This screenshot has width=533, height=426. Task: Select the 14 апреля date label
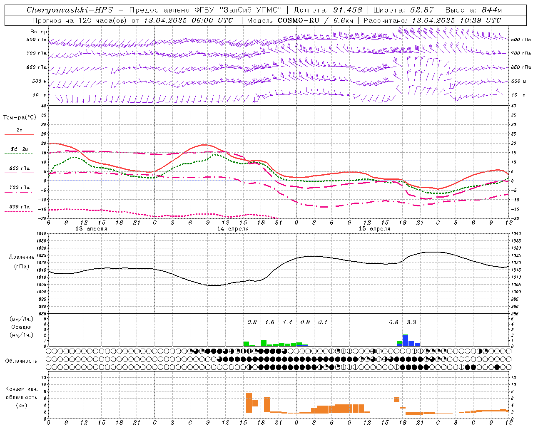click(233, 229)
